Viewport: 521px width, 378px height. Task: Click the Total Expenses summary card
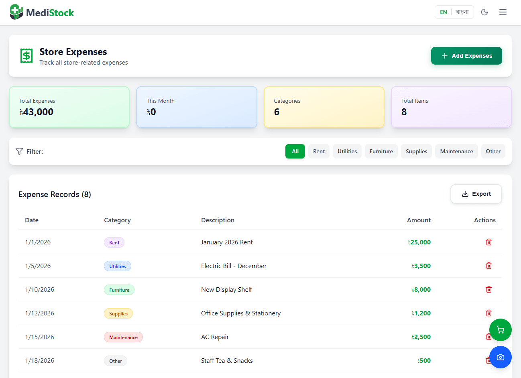69,107
